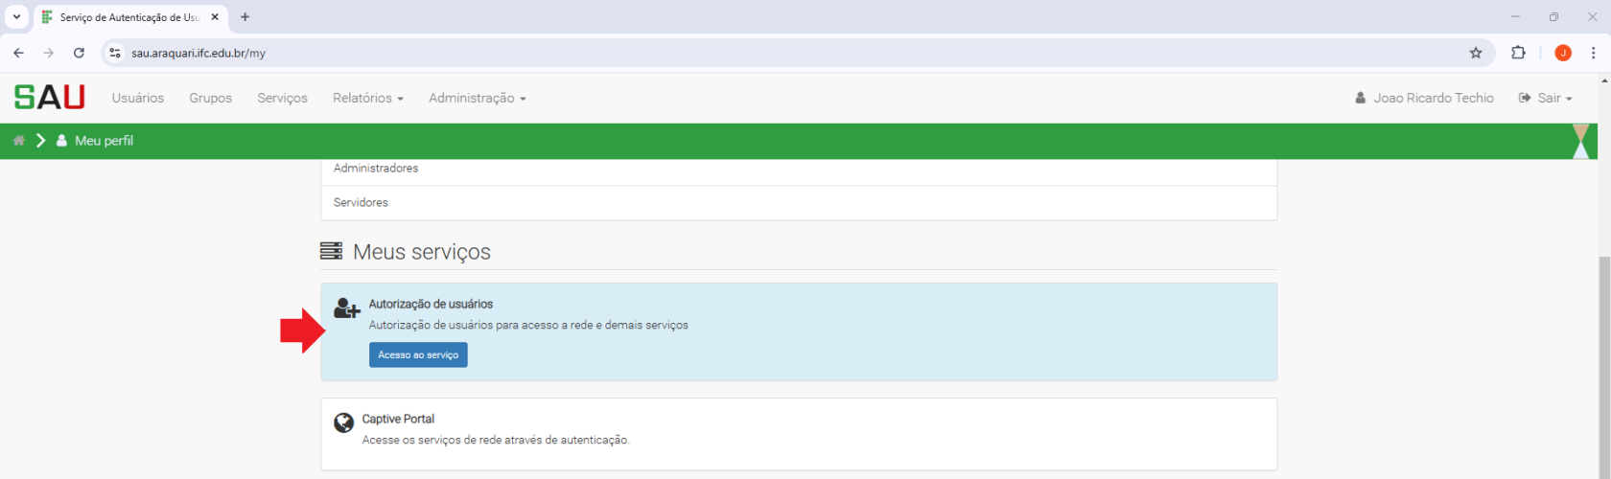
Task: Open the Joao Ricardo Techio profile link
Action: click(1424, 98)
